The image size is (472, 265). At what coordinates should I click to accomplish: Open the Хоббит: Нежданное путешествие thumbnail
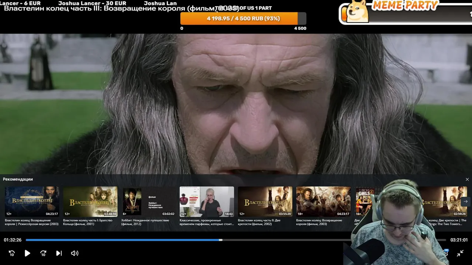(148, 201)
